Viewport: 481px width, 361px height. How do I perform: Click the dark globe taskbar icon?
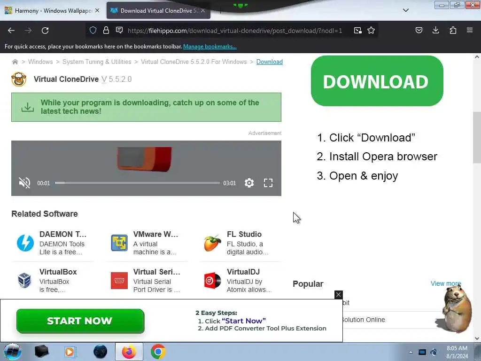coord(101,352)
